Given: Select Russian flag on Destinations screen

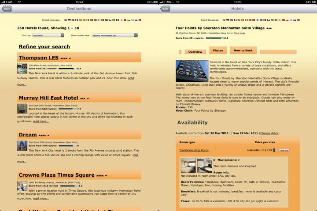Looking at the screenshot, I should pyautogui.click(x=136, y=20).
